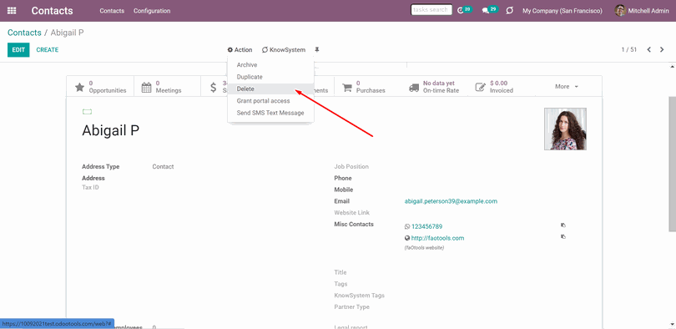Click the sales dollar sign stat button

point(214,87)
